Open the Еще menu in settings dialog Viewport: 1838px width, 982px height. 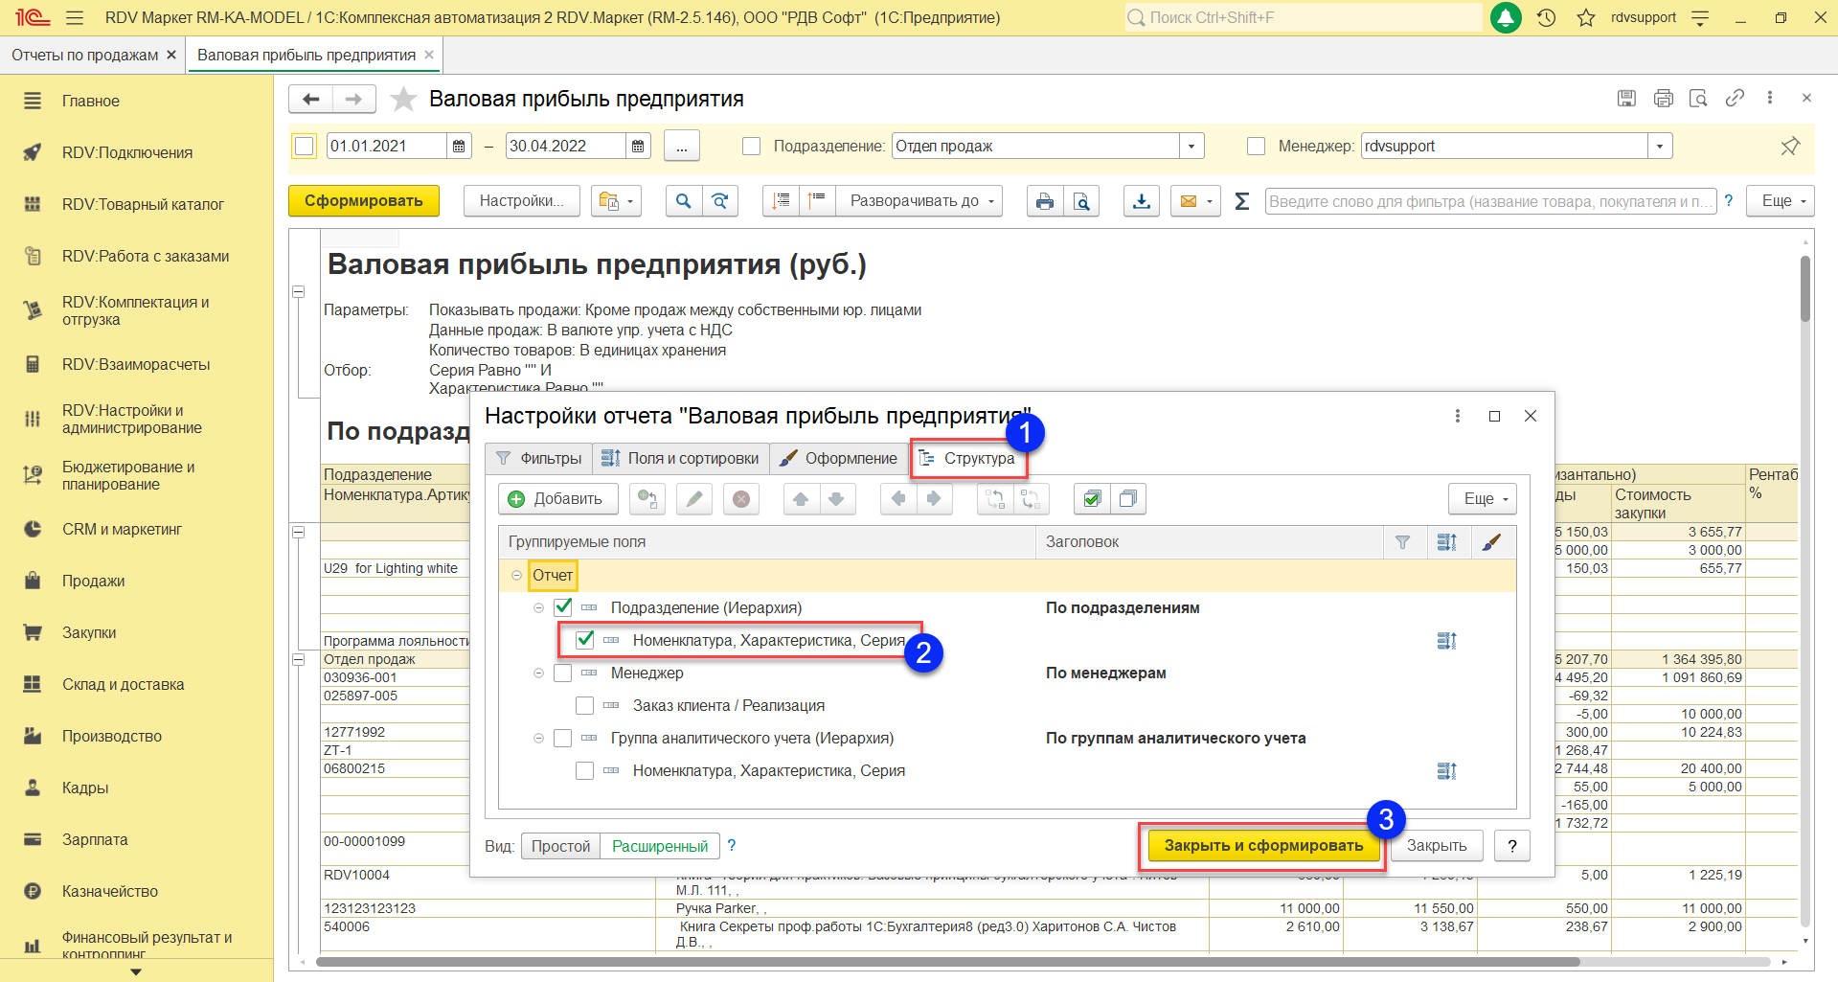click(1482, 498)
